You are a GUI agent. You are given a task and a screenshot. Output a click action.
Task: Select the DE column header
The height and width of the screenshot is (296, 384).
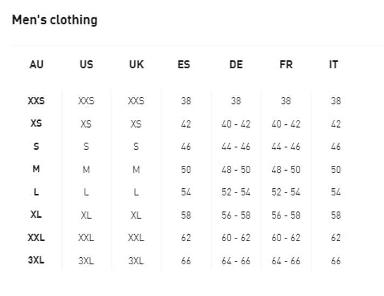click(236, 65)
